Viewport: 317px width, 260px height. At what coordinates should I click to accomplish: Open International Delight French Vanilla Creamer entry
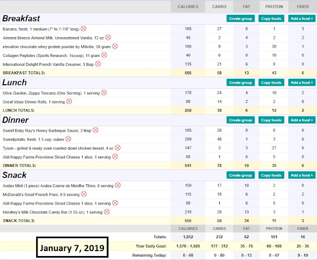coord(48,64)
